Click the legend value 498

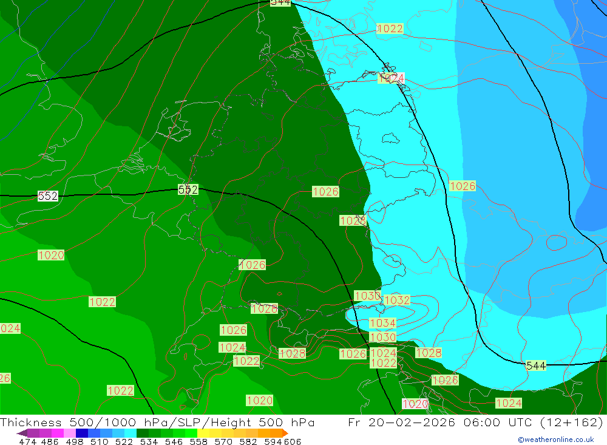click(74, 442)
